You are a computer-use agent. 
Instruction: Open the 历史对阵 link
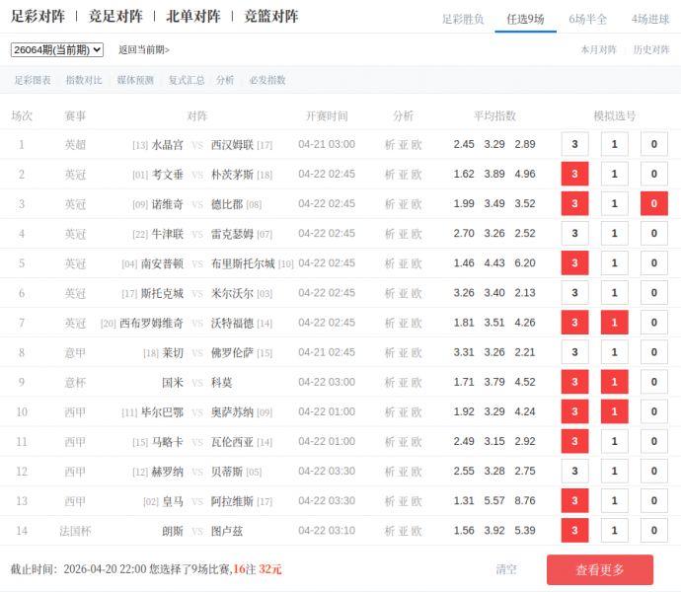point(651,49)
